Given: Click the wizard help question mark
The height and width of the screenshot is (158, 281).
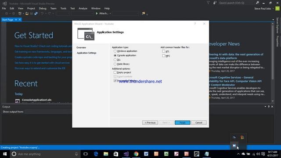Looking at the screenshot, I should (195, 24).
